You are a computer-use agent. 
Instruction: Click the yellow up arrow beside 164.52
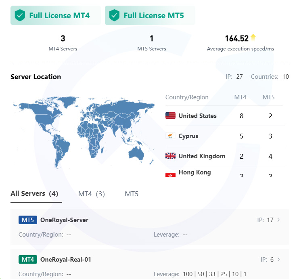[x=253, y=37]
